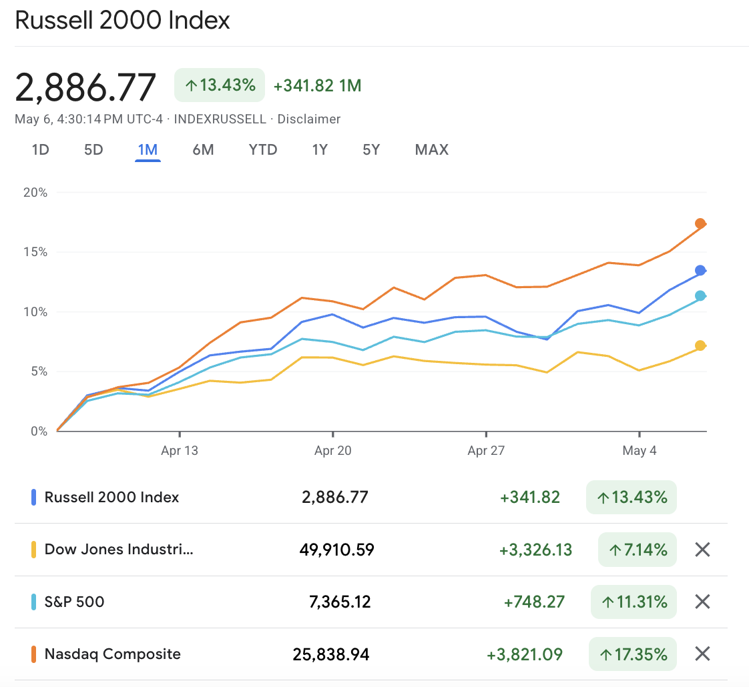Click the 11.31% badge in S&P 500 row
The width and height of the screenshot is (749, 687).
(x=634, y=602)
